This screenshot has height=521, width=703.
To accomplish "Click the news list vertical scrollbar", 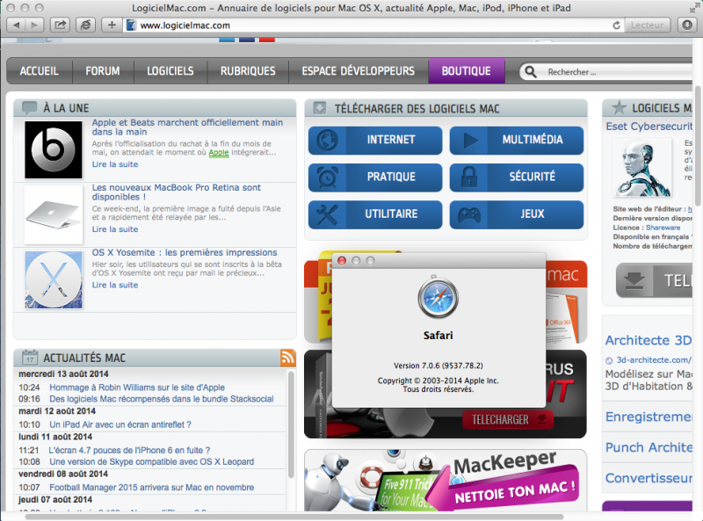I will [x=291, y=425].
